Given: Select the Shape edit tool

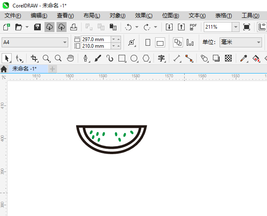Looking at the screenshot, I should tap(19, 58).
